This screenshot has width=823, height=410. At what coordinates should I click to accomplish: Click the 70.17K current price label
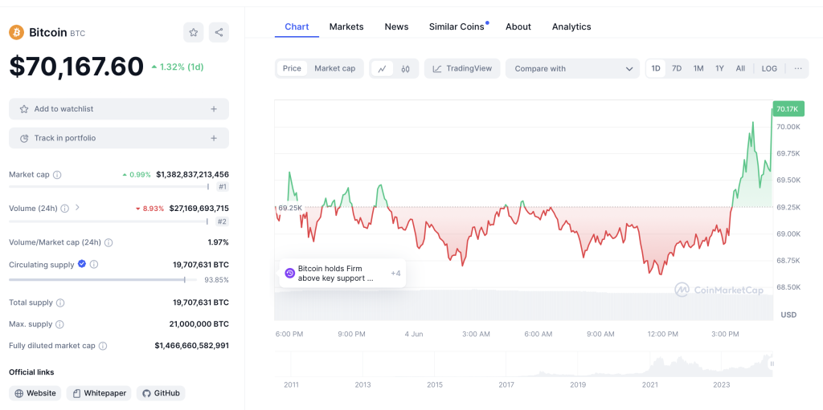(x=788, y=109)
